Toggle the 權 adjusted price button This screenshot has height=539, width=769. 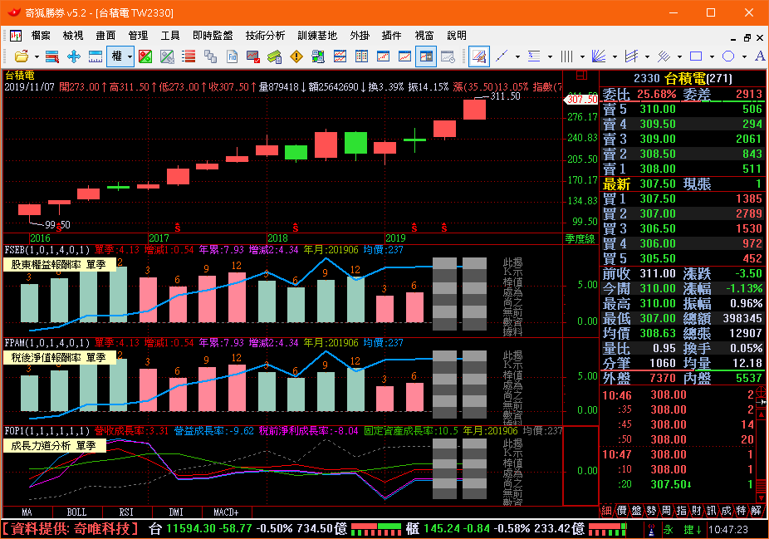[117, 56]
